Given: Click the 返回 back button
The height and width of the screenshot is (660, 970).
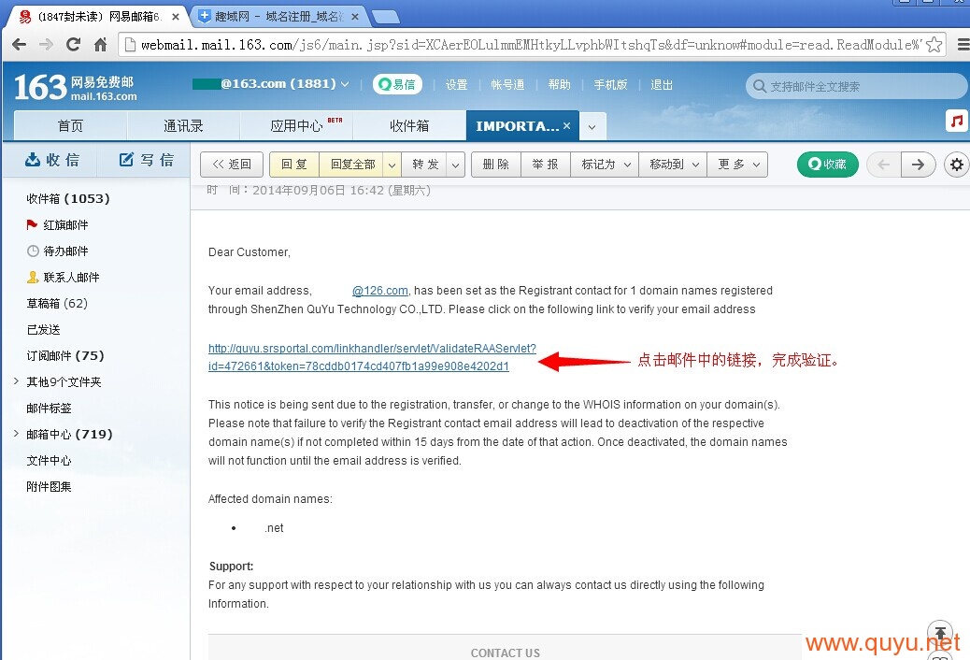Looking at the screenshot, I should coord(232,165).
